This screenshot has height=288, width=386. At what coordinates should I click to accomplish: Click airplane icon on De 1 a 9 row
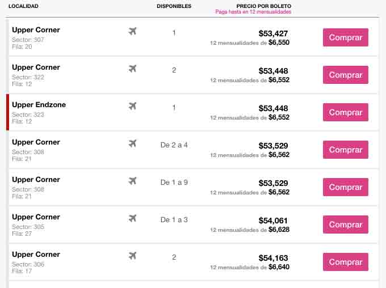132,181
